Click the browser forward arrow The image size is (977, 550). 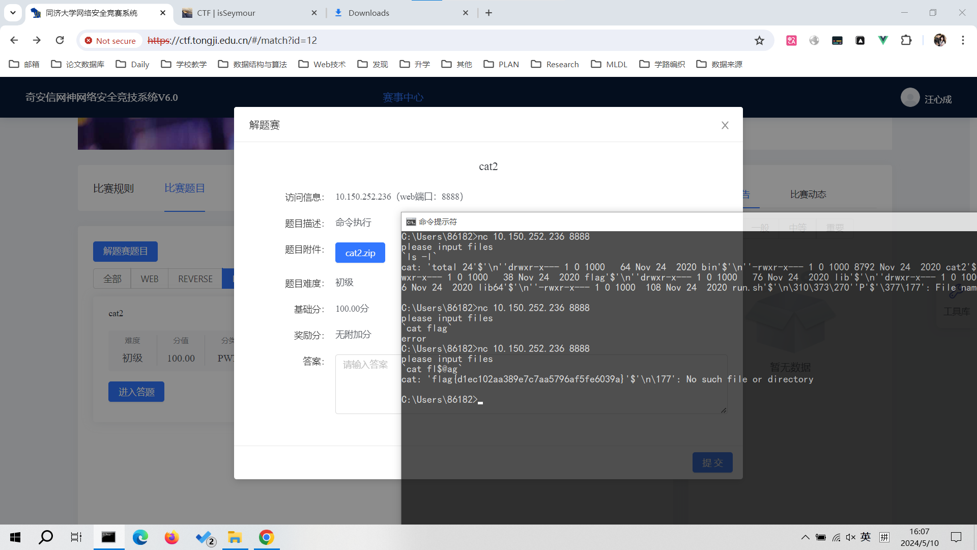tap(37, 40)
